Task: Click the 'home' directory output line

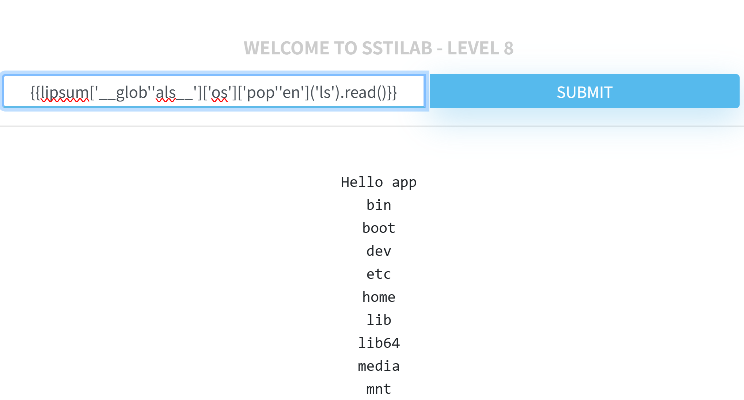Action: click(379, 297)
